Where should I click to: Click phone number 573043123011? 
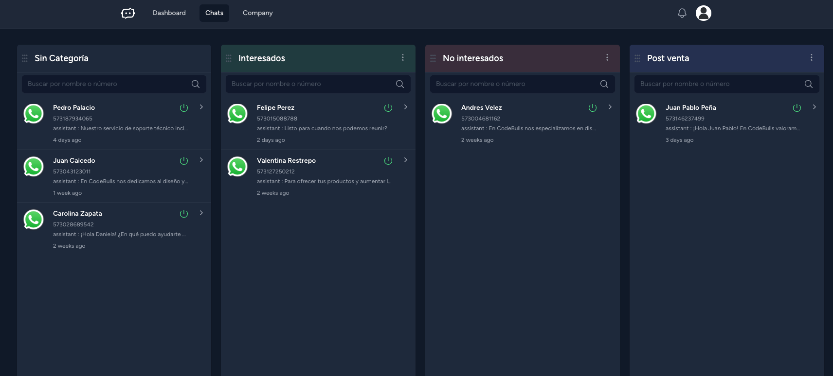[72, 171]
